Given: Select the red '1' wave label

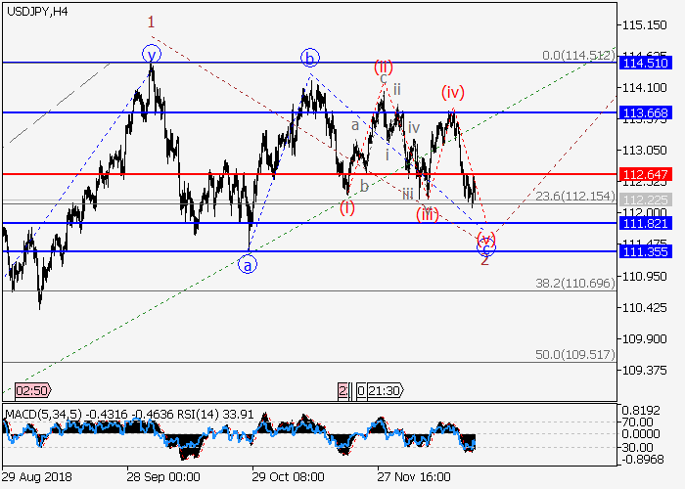Looking at the screenshot, I should pos(151,22).
